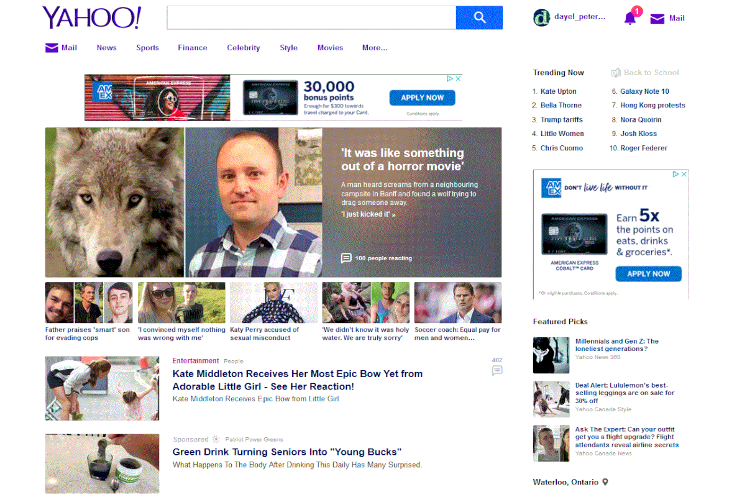Open trending topic Chris Cuomo

(562, 148)
